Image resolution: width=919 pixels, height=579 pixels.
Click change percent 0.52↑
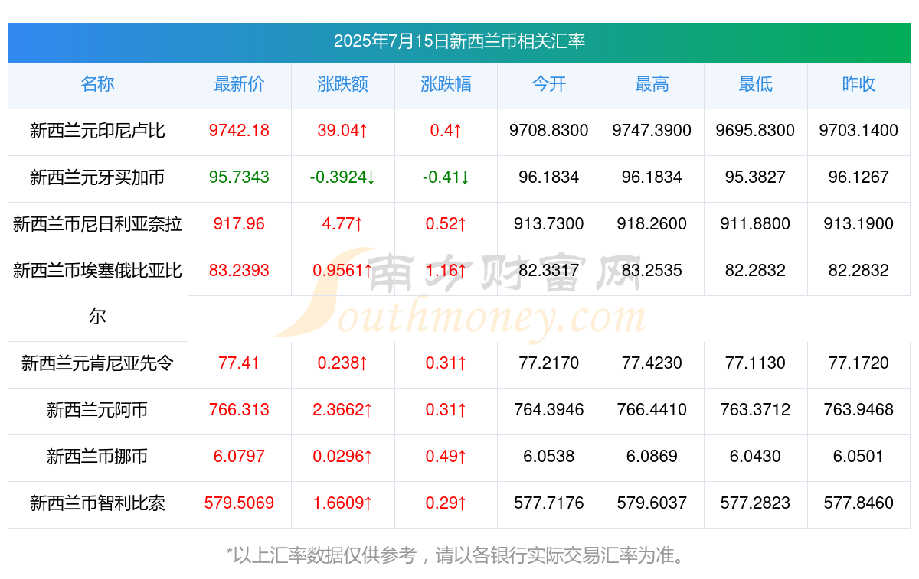pyautogui.click(x=446, y=224)
